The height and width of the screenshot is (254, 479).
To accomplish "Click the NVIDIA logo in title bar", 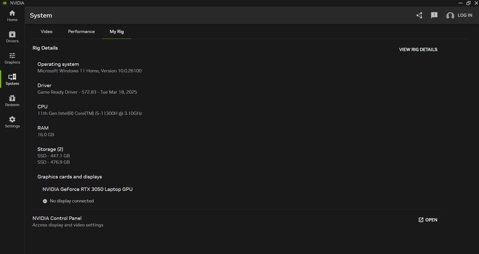I will [x=4, y=3].
